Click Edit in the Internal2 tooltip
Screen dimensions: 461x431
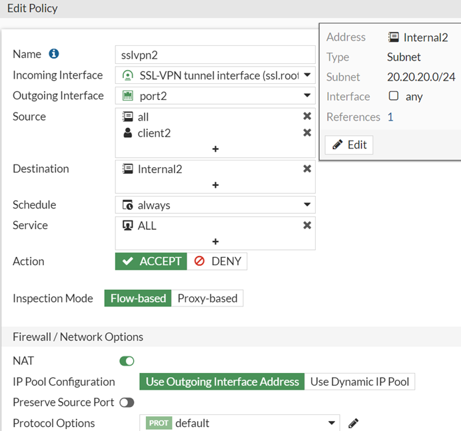[x=349, y=145]
